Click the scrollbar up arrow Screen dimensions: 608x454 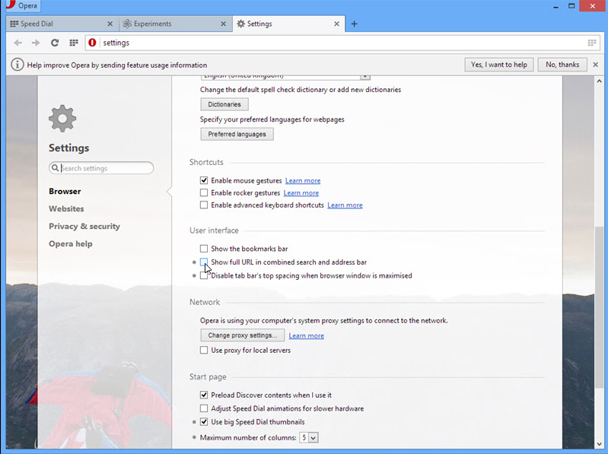[600, 81]
